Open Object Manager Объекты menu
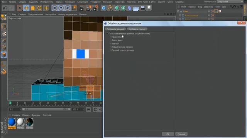Viewport: 247px width, 138px height. point(208,7)
